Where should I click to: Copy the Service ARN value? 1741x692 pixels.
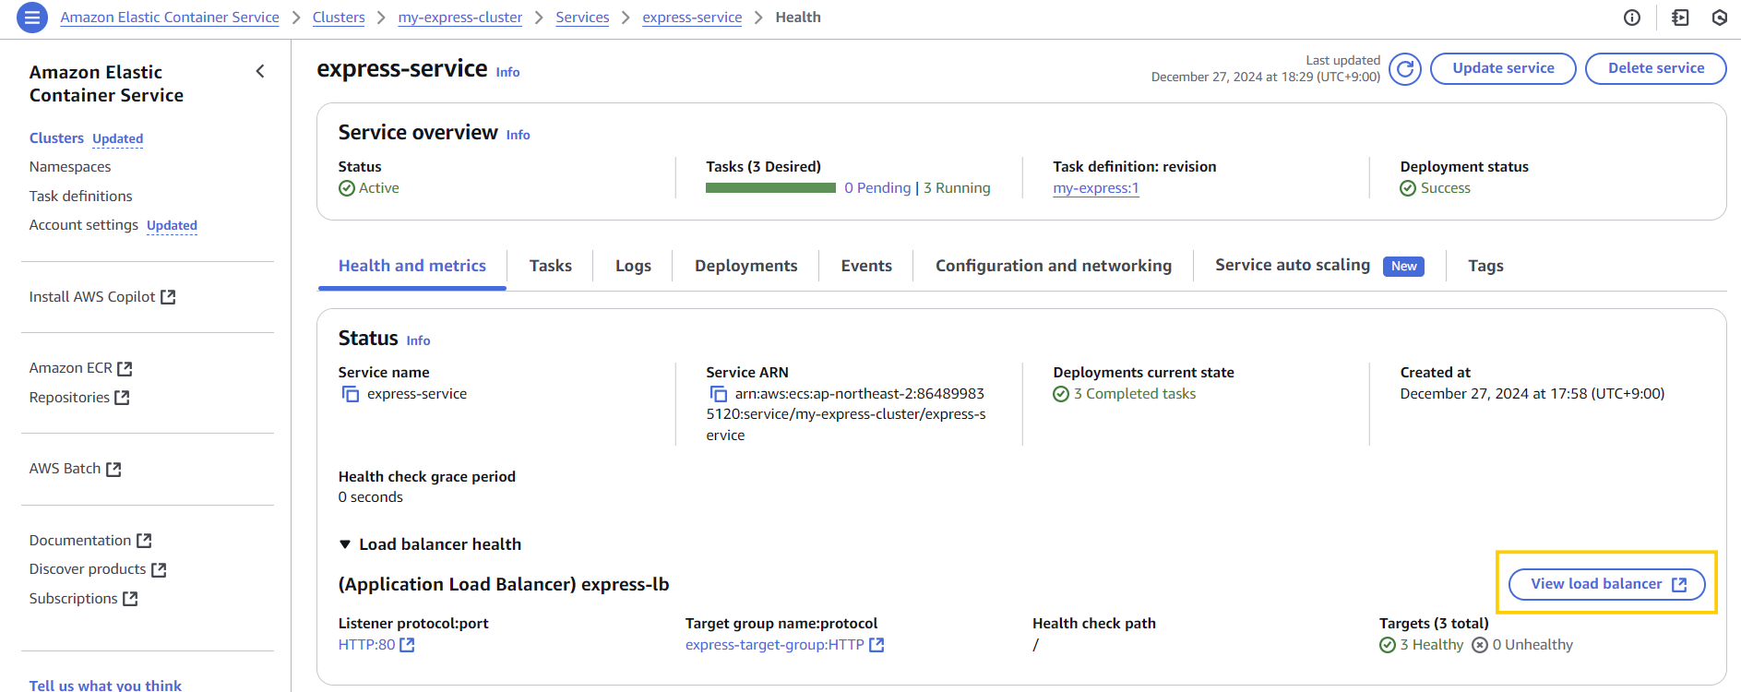click(718, 394)
